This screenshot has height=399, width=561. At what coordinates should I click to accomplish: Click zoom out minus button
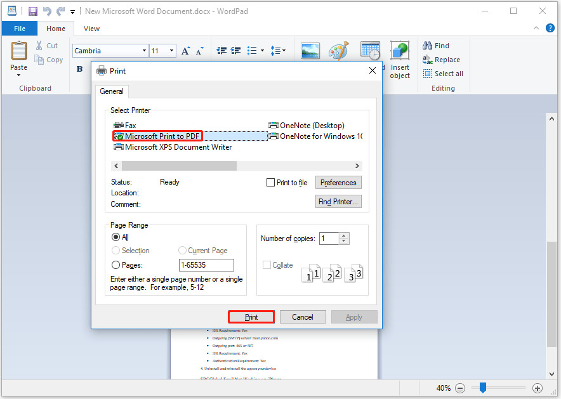460,388
